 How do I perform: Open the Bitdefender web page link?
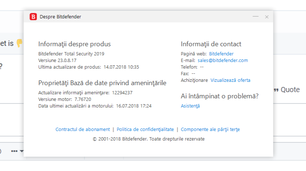tap(221, 54)
